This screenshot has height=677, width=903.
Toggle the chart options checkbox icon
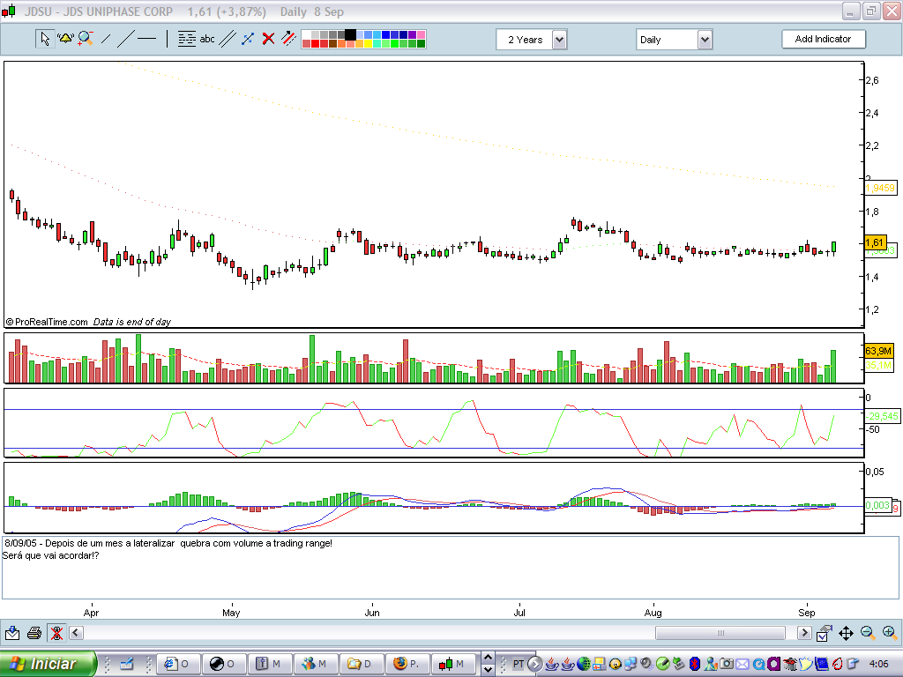[x=824, y=633]
